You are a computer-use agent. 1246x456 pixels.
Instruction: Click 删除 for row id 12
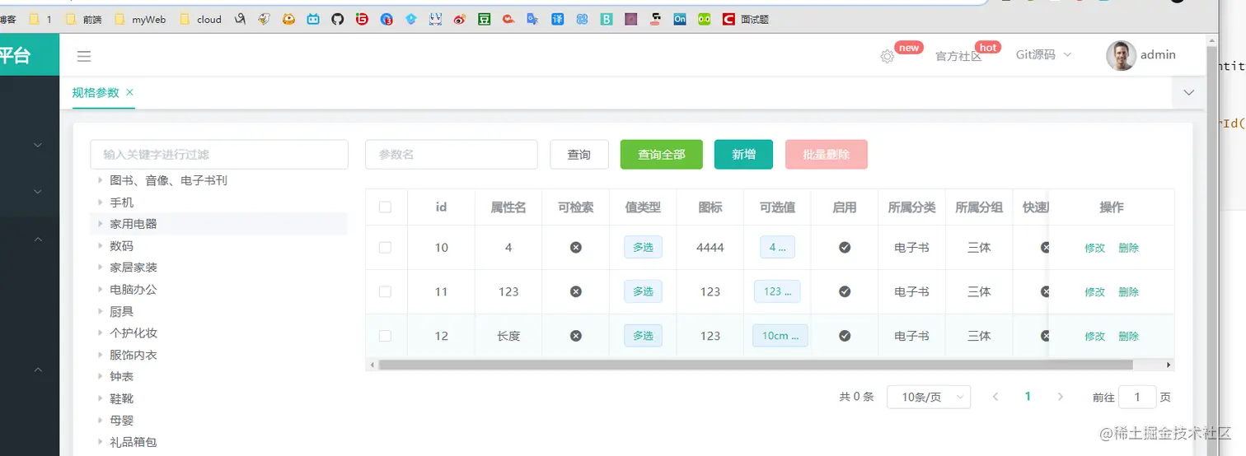point(1129,336)
